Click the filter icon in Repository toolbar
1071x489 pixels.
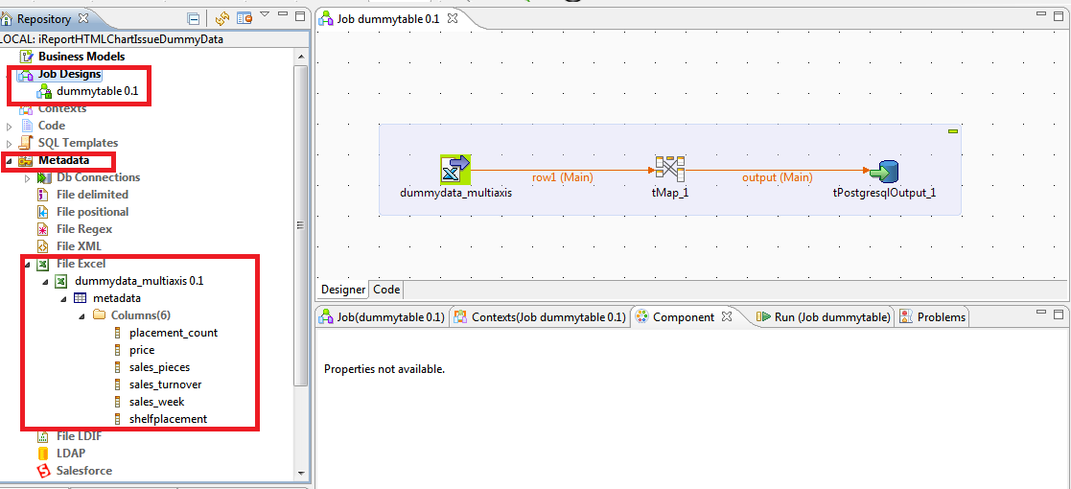pos(244,19)
